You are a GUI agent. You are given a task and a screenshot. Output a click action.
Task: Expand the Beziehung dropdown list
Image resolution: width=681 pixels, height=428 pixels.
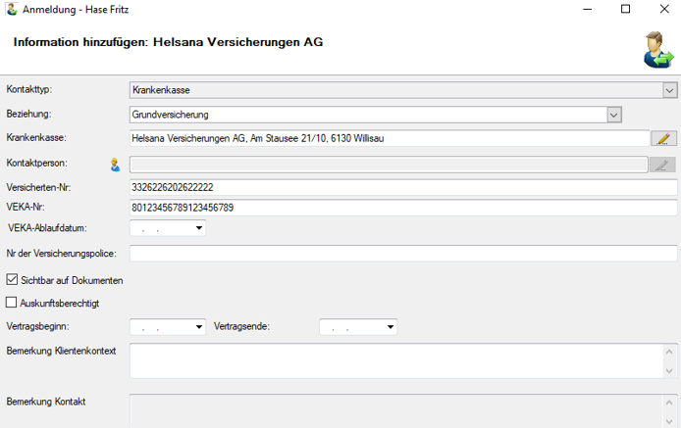point(614,115)
